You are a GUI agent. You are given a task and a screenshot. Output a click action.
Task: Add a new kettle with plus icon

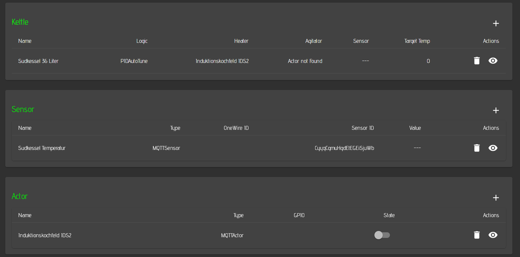(496, 23)
